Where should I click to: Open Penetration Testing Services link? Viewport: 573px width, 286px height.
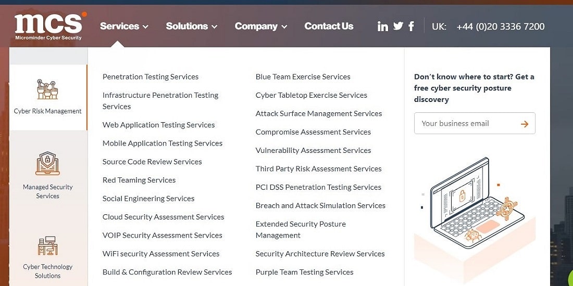click(x=151, y=76)
